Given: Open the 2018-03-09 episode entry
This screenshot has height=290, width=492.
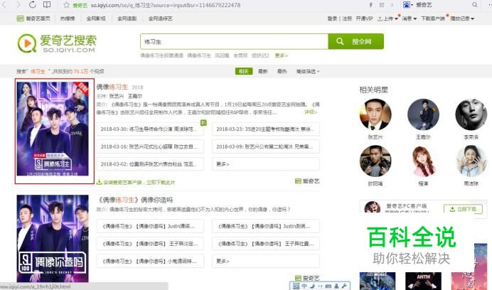Looking at the screenshot, I should tap(266, 146).
